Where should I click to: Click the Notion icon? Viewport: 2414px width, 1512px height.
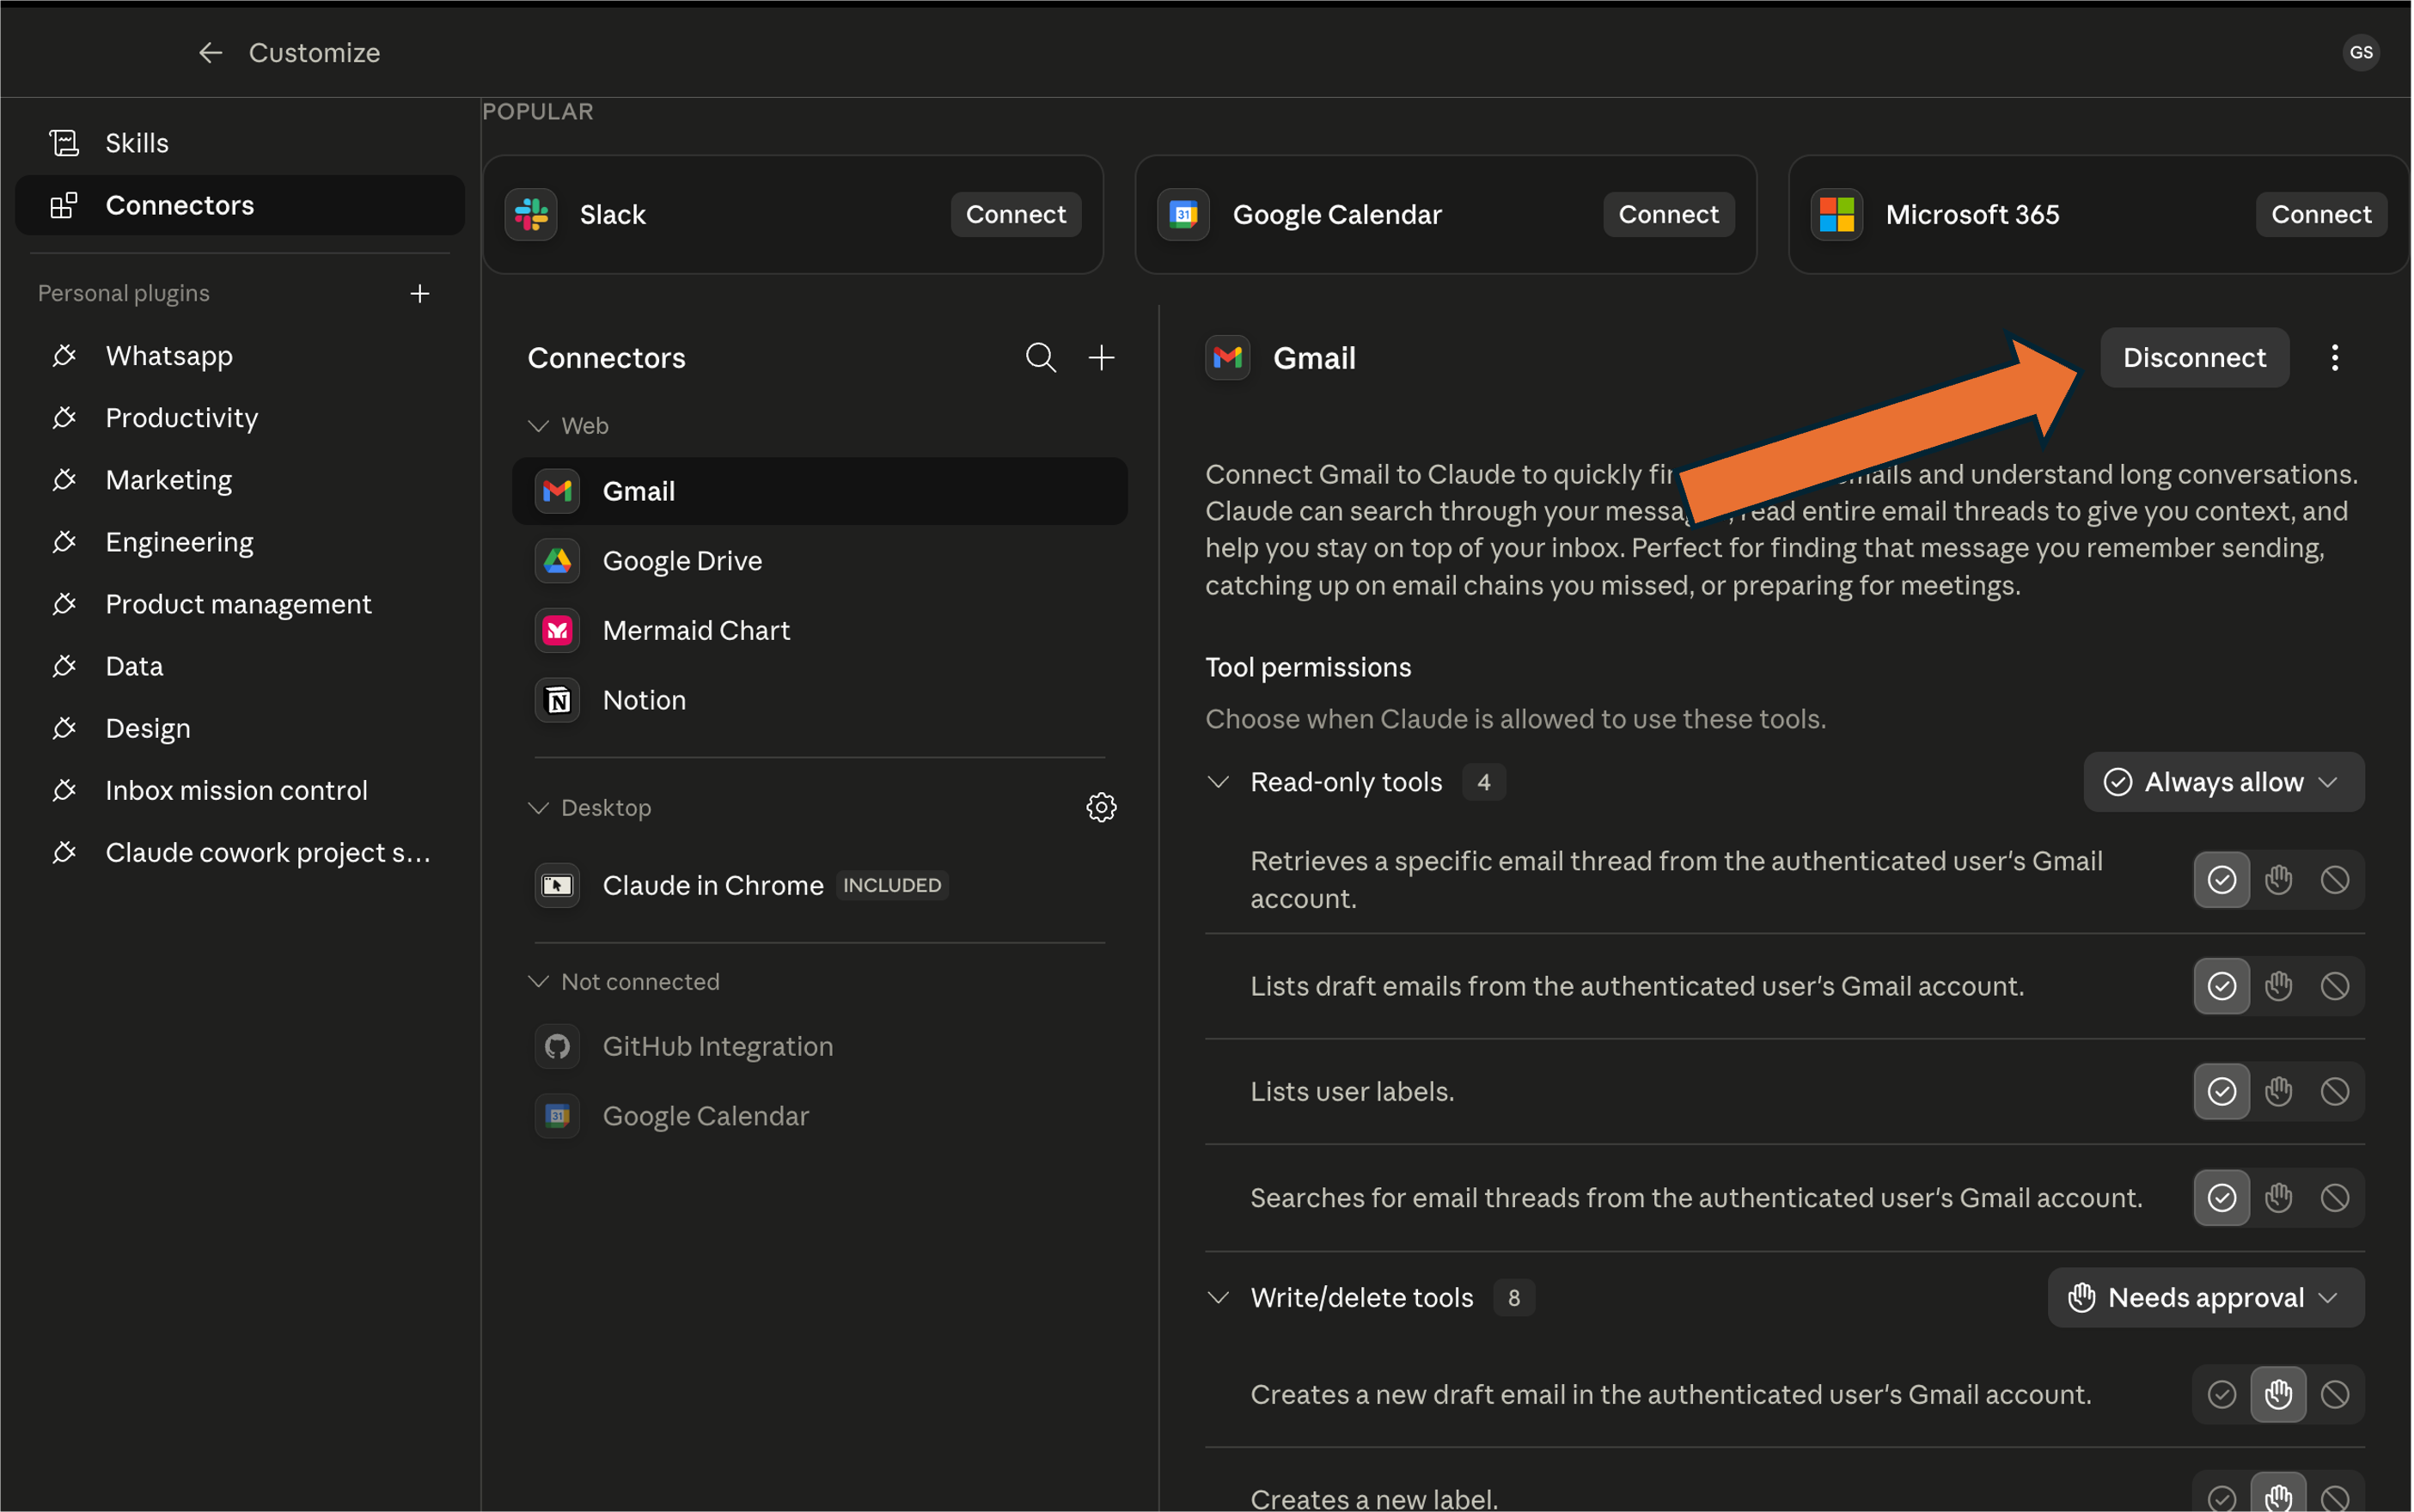[557, 700]
